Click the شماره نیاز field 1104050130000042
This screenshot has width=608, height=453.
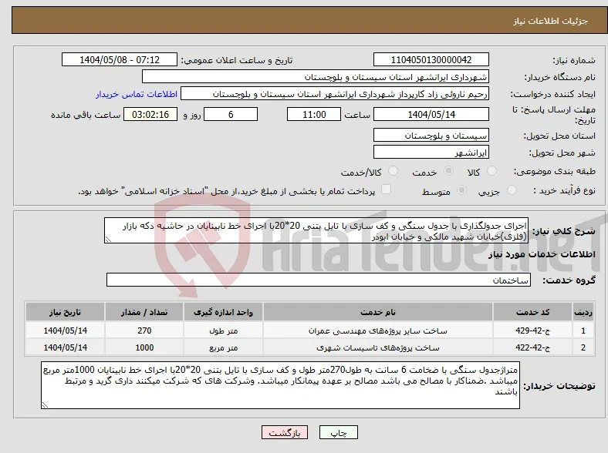coord(431,59)
